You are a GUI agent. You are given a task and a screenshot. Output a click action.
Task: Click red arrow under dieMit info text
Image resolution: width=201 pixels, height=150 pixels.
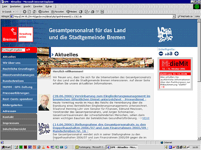[x=163, y=87]
